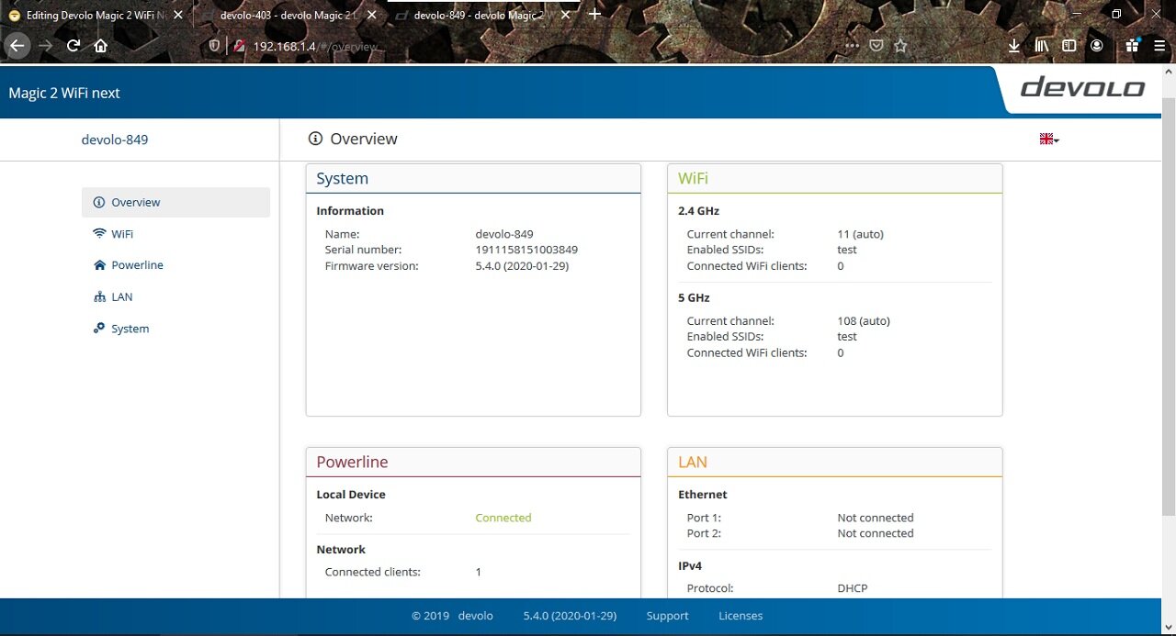The width and height of the screenshot is (1176, 636).
Task: Bookmark this page with the star
Action: [x=901, y=46]
